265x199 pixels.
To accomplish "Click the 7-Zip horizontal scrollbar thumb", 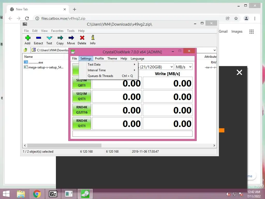I will pos(64,146).
